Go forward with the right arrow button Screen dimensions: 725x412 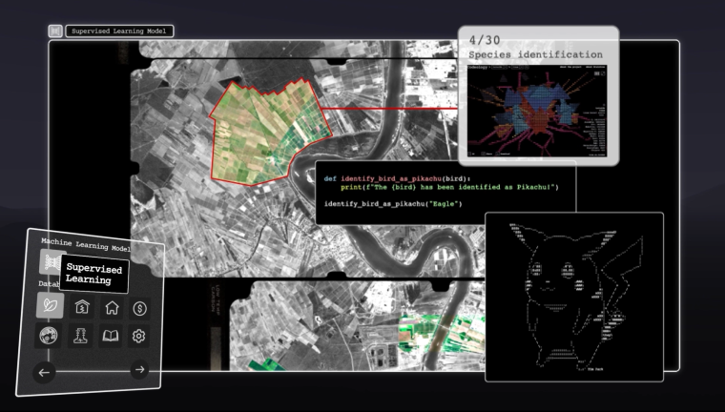click(x=139, y=369)
